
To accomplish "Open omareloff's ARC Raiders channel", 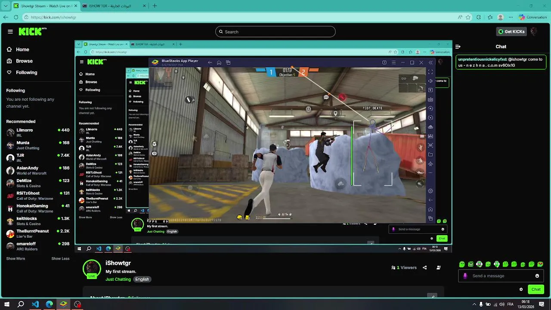I will pos(38,246).
